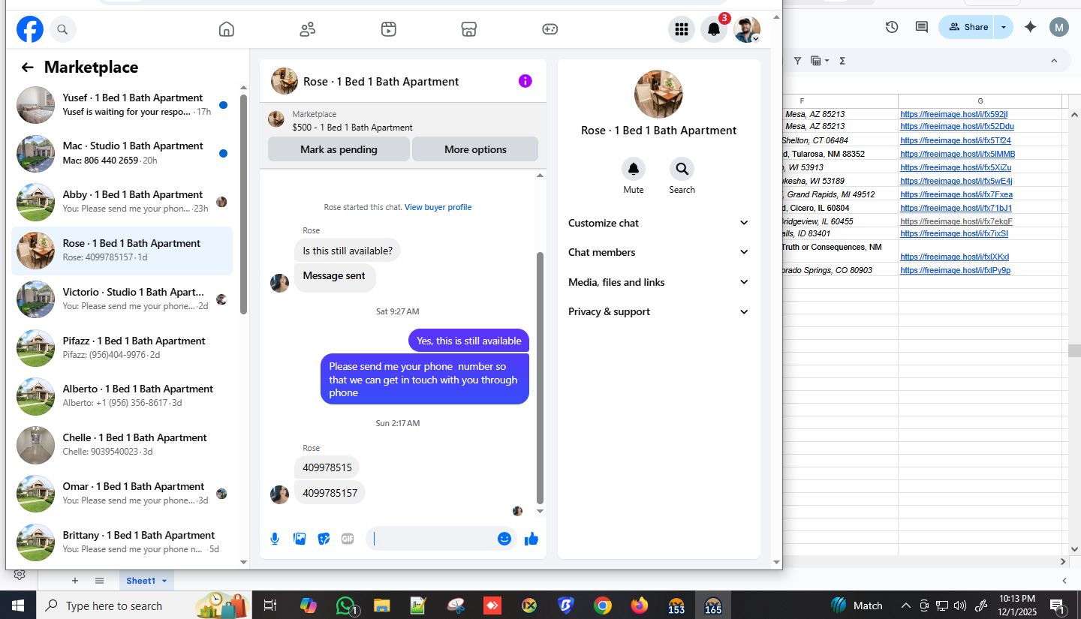The image size is (1081, 619).
Task: Open the freeimage.host/i/fxlPy9p link
Action: click(x=955, y=270)
